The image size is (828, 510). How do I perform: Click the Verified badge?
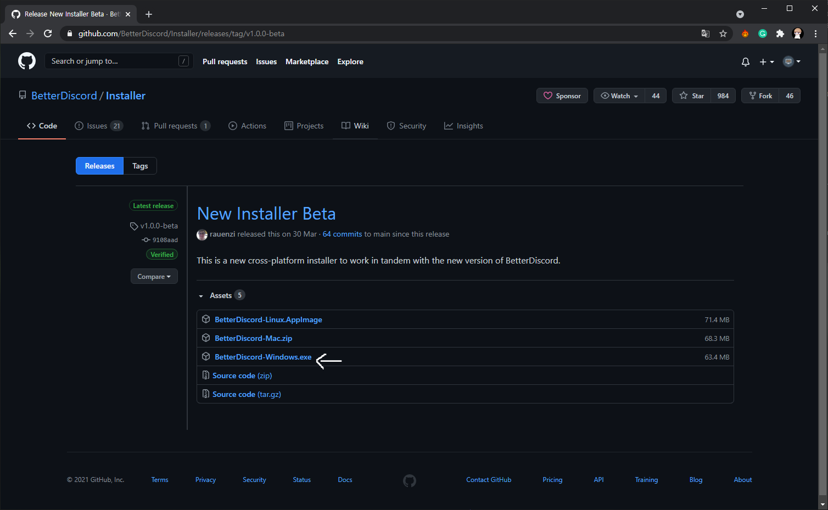162,255
